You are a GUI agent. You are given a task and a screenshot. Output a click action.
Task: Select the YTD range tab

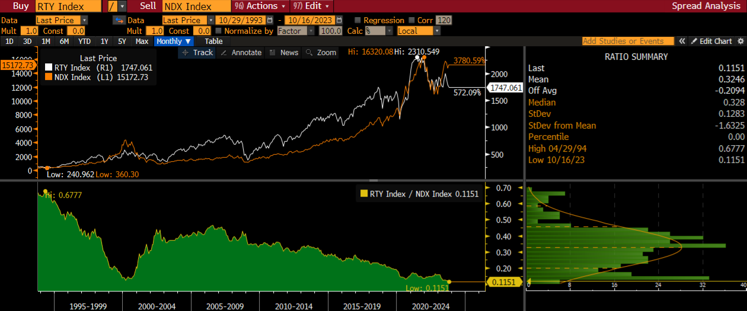coord(84,41)
